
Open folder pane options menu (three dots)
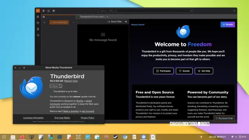pos(74,23)
